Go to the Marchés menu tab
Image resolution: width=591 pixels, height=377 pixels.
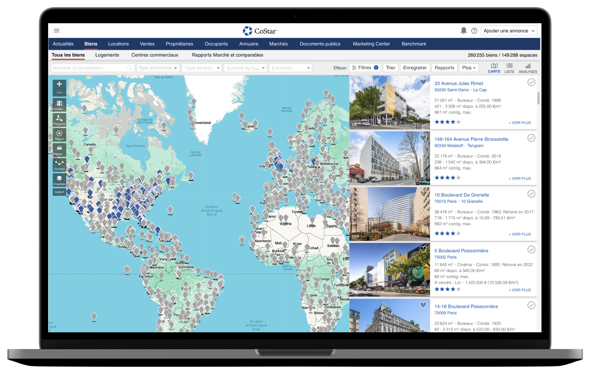(x=278, y=44)
